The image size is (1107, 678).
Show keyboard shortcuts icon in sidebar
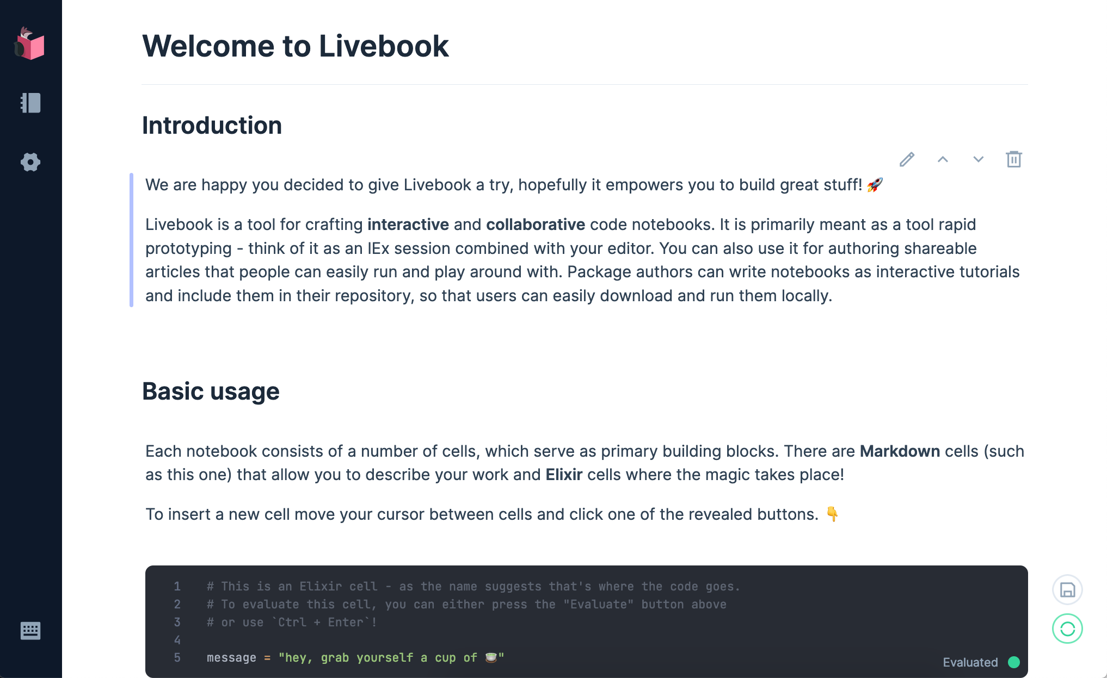pyautogui.click(x=30, y=631)
